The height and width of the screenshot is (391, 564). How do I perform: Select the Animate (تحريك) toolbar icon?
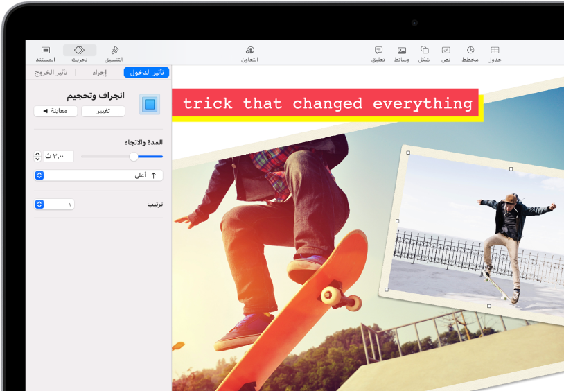(80, 54)
